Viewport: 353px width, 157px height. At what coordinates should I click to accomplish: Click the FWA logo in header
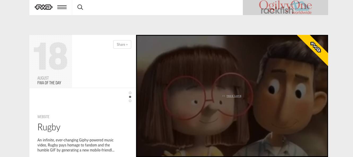43,7
